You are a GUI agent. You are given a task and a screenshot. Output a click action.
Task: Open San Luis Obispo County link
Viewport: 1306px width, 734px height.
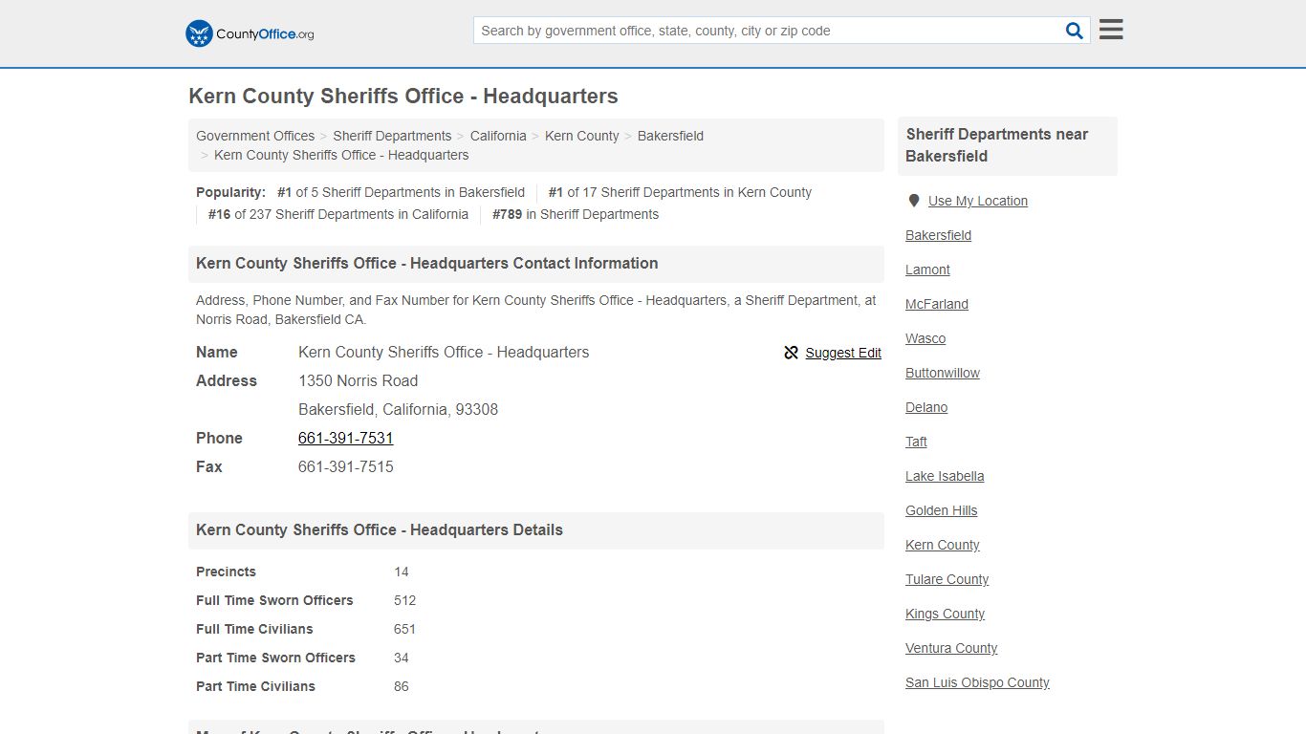coord(977,682)
